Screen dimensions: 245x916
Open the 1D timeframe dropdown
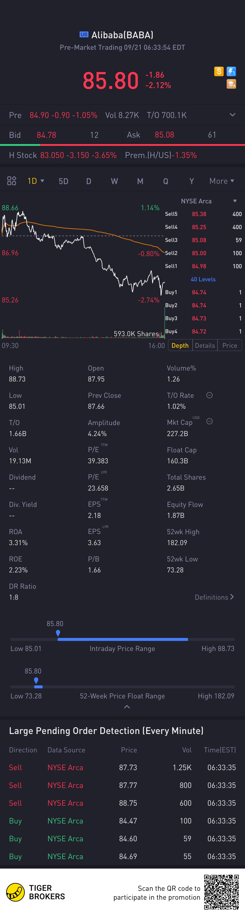pyautogui.click(x=36, y=181)
